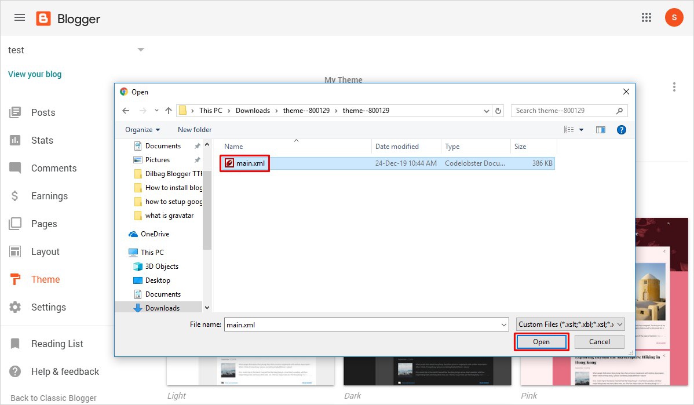Open the Custom Files type dropdown
Viewport: 694px width, 405px height.
point(570,324)
